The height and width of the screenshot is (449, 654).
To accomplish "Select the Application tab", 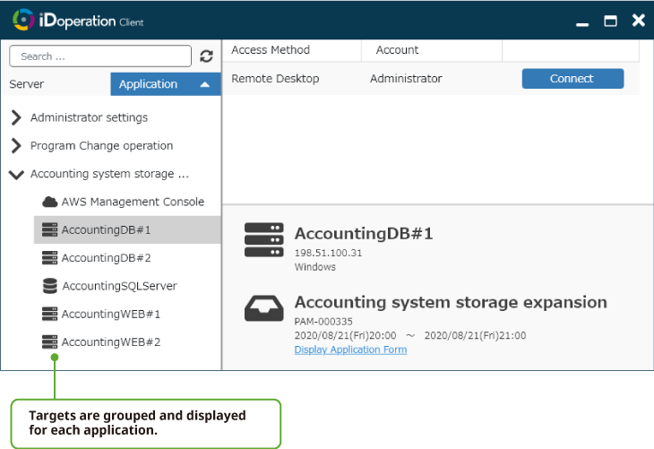I will point(166,84).
